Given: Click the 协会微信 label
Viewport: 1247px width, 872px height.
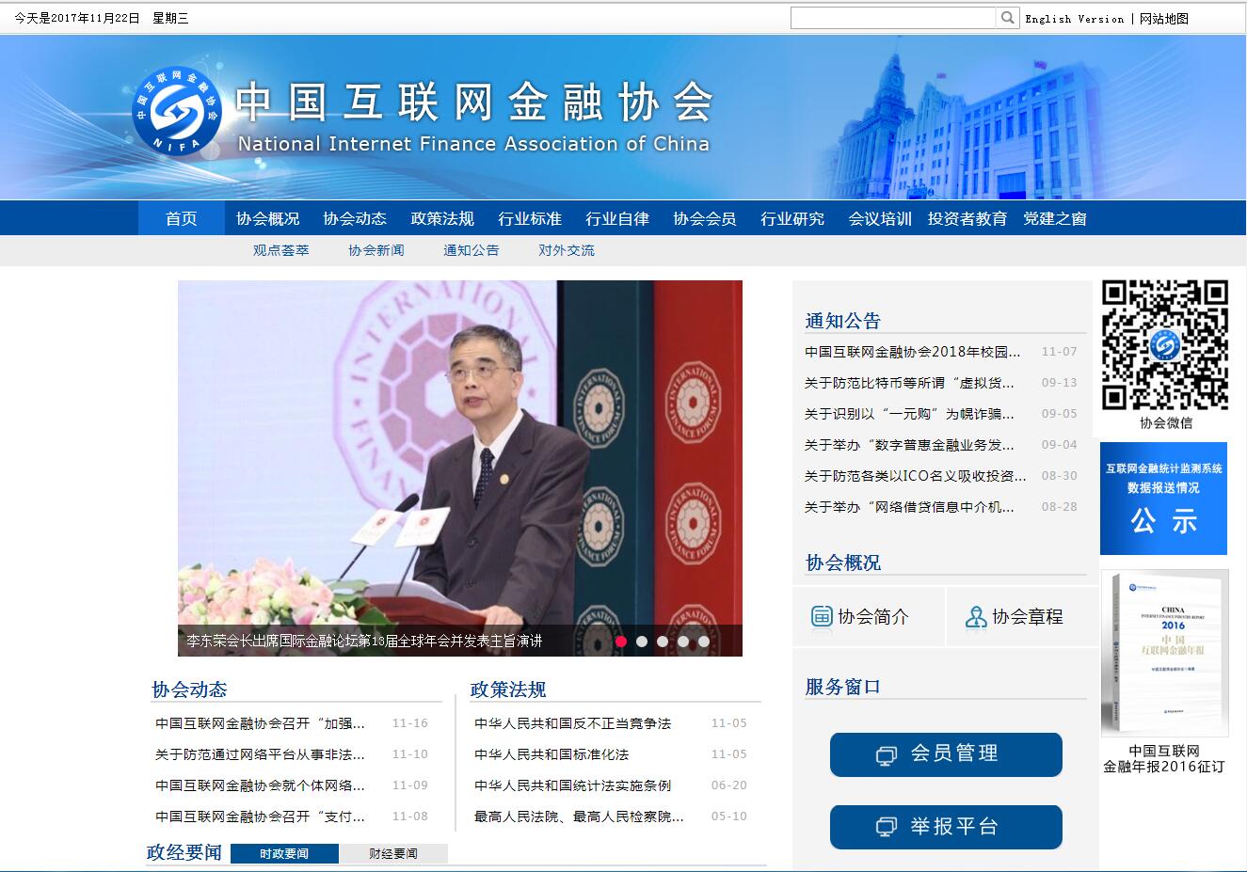Looking at the screenshot, I should tap(1166, 423).
